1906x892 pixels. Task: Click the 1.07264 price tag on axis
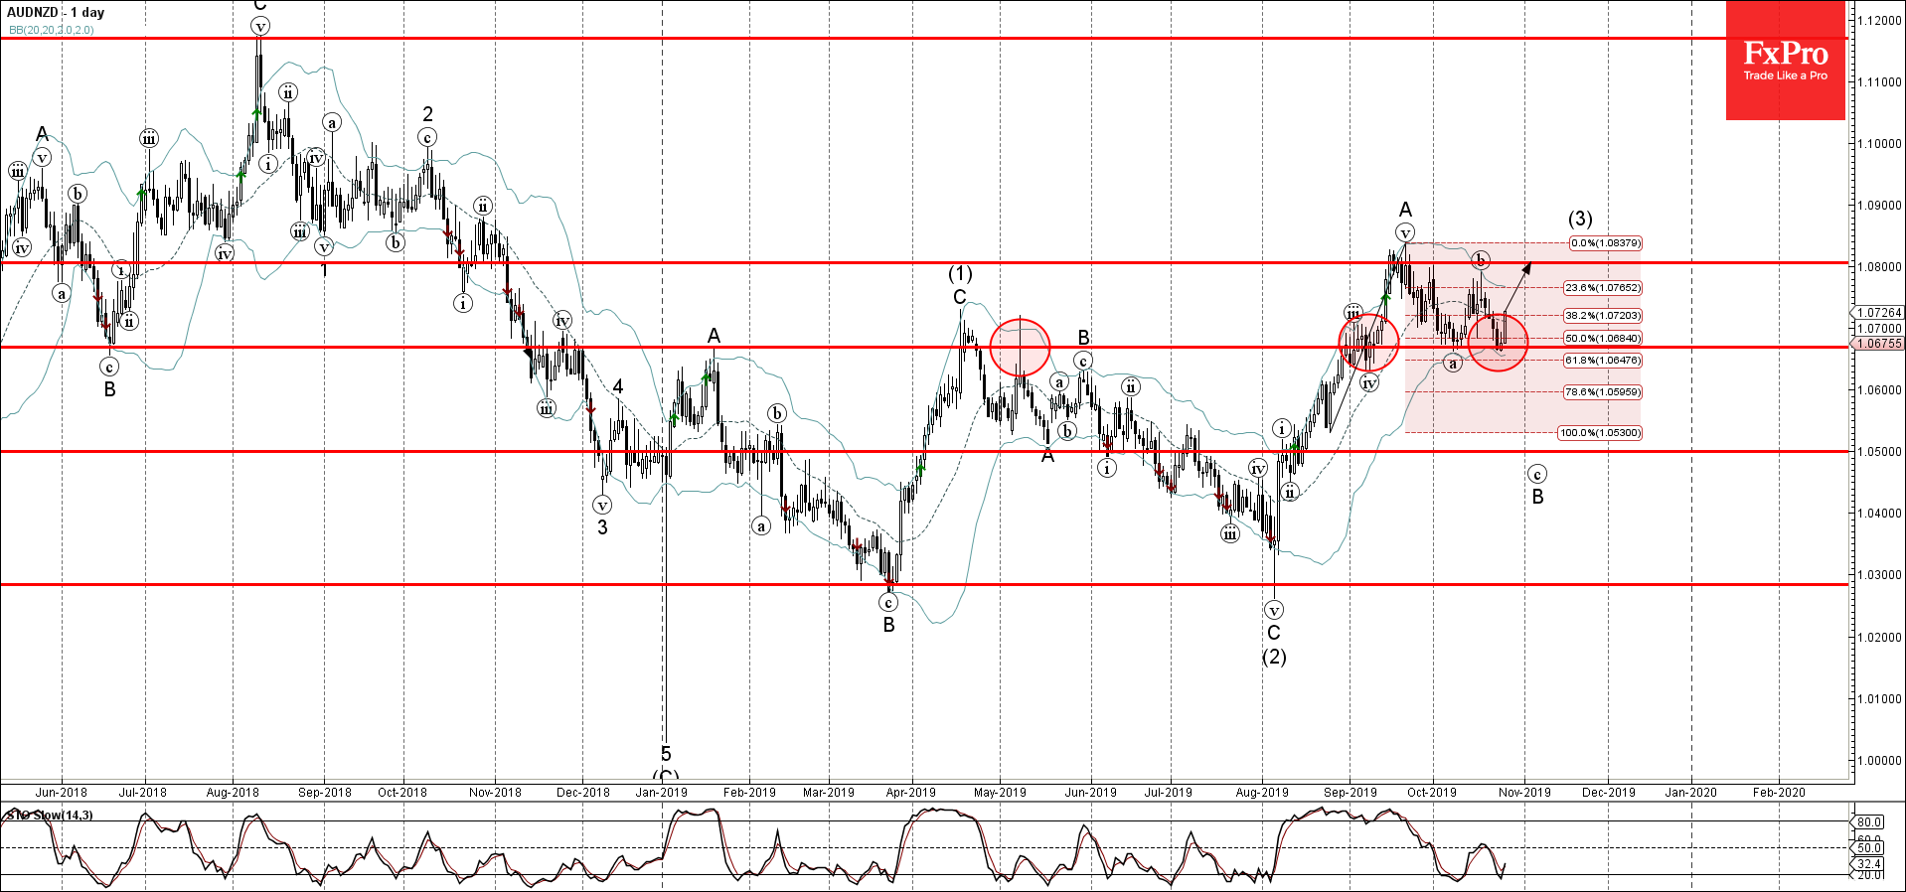tap(1878, 313)
